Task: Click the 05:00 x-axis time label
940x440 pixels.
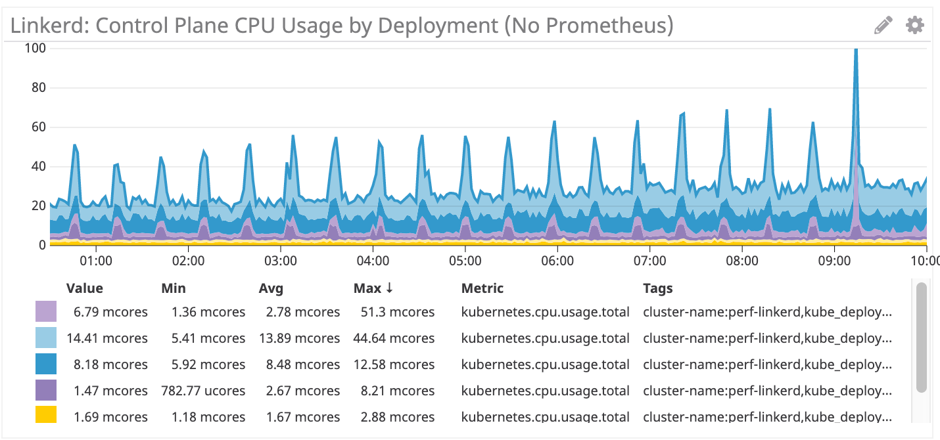Action: point(465,260)
